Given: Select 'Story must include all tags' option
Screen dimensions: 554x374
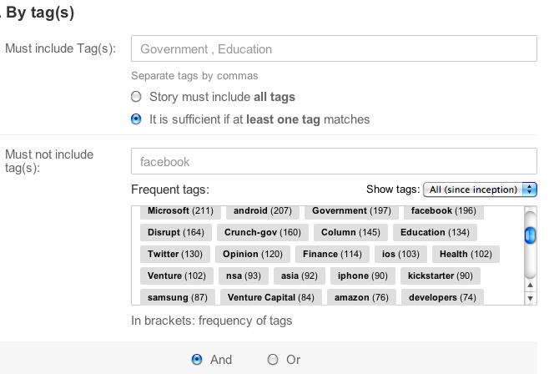Looking at the screenshot, I should coord(137,97).
